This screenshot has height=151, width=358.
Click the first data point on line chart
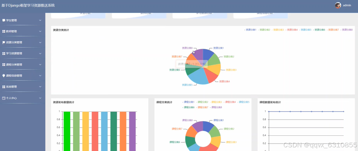[x=269, y=112]
